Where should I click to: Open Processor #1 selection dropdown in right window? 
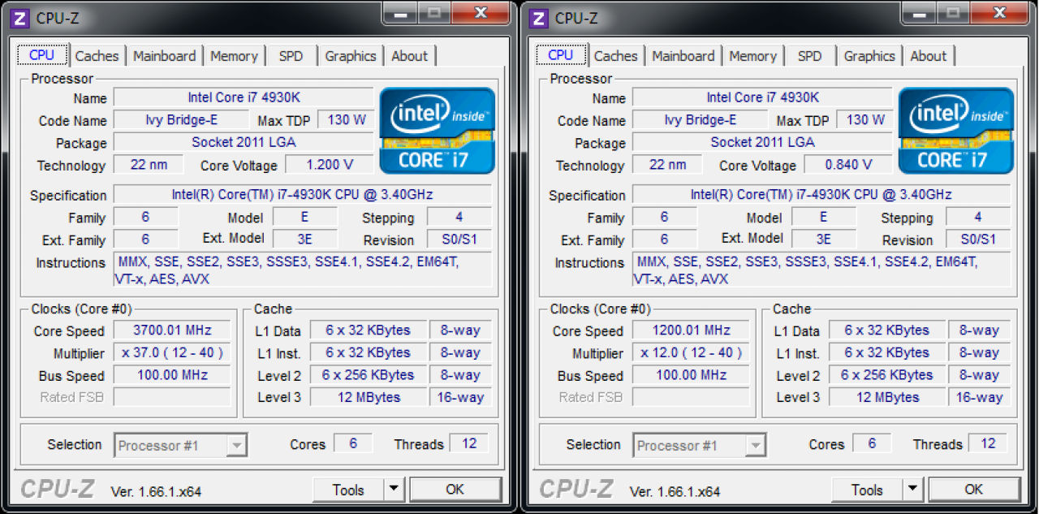[700, 445]
